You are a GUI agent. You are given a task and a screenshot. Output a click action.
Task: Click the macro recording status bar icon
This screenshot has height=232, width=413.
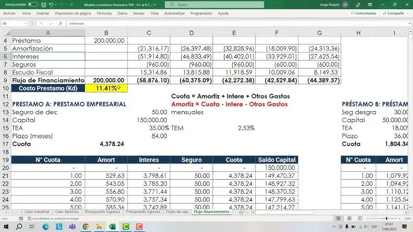coord(21,219)
